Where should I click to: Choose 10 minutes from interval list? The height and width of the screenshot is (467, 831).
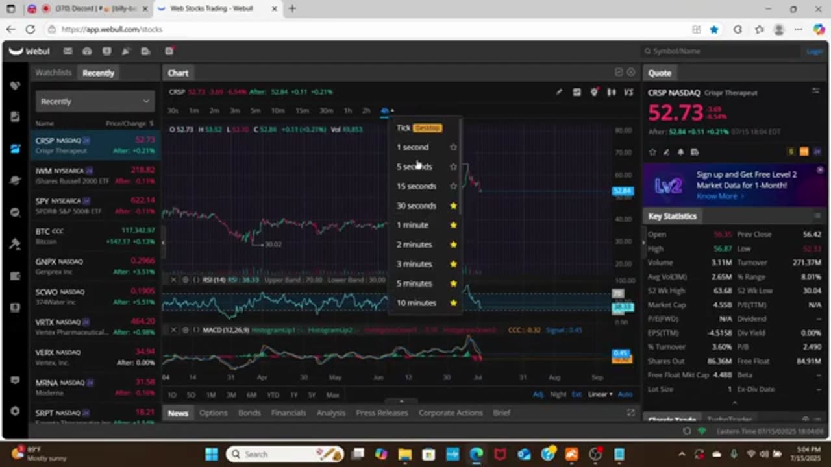416,303
